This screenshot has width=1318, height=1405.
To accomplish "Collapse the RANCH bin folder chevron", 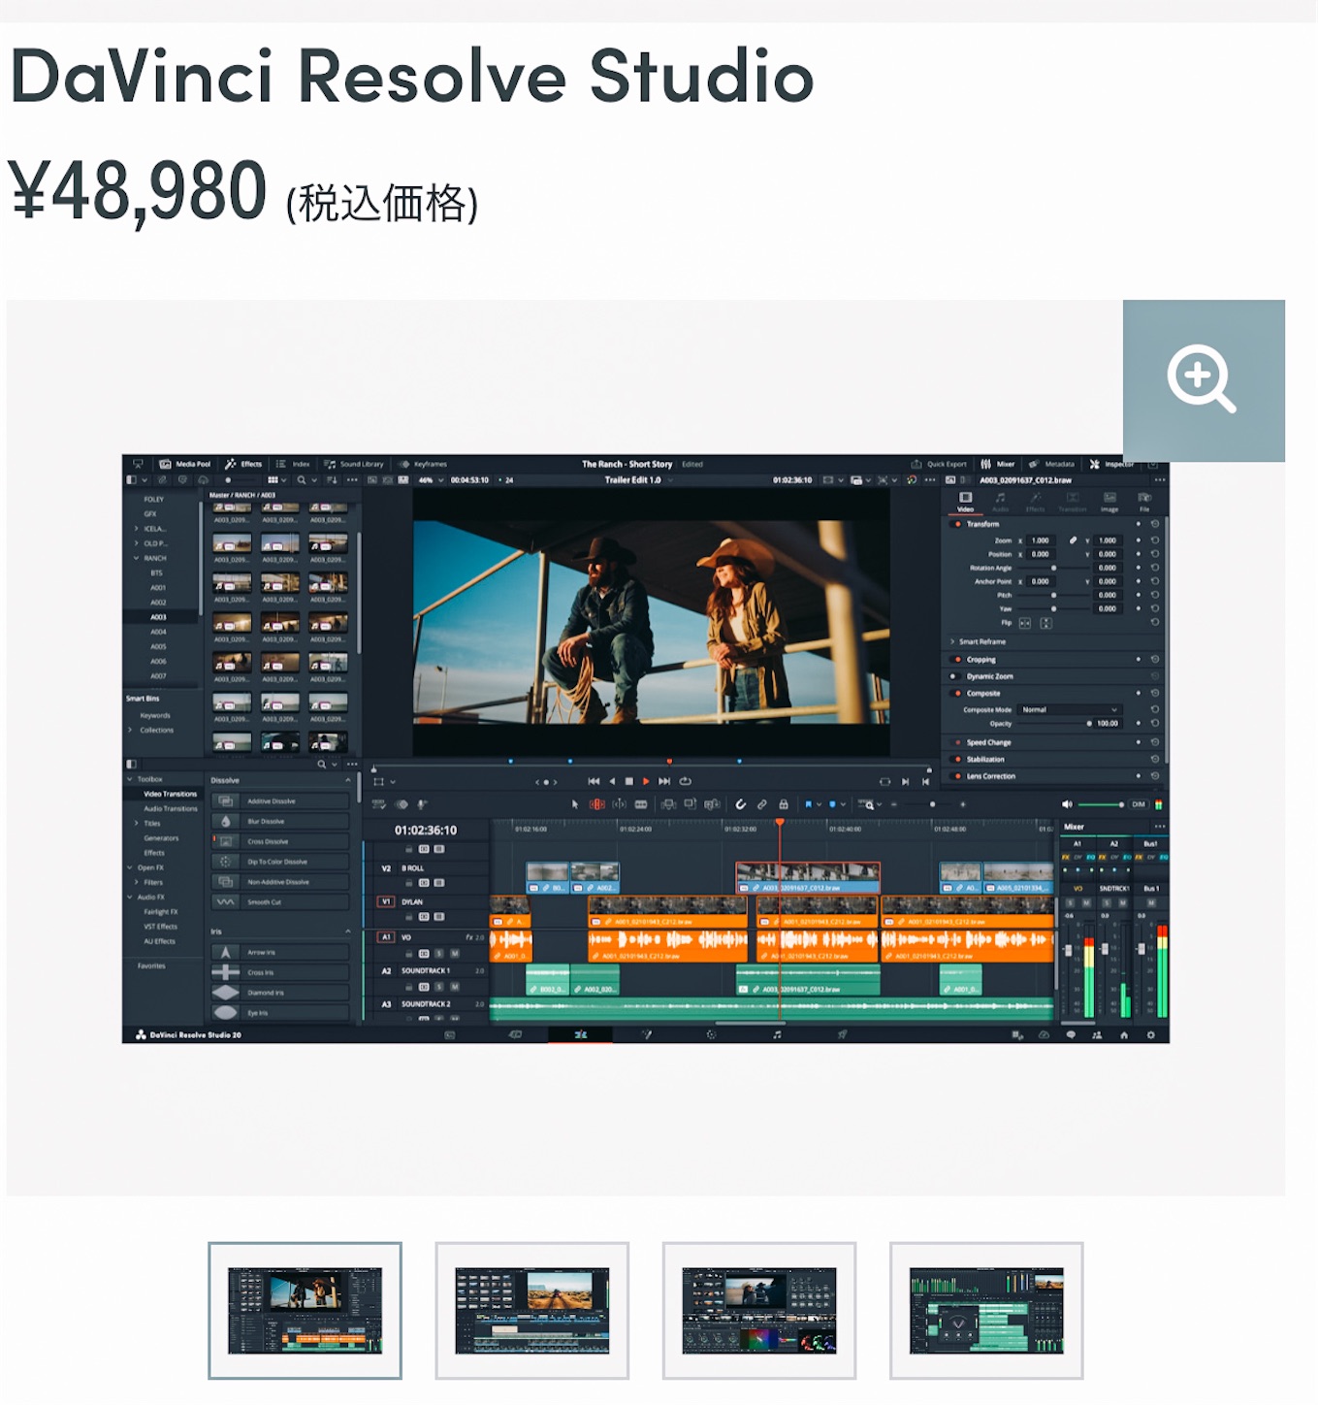I will (x=136, y=559).
